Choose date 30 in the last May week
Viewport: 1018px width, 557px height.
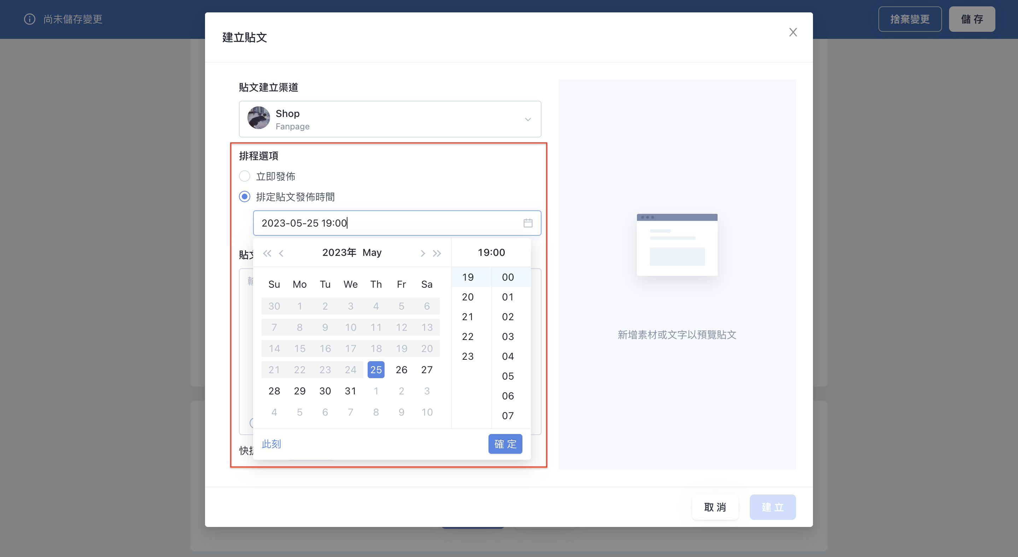pos(325,391)
